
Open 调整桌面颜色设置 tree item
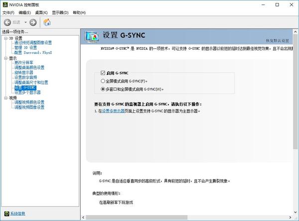tap(29, 67)
